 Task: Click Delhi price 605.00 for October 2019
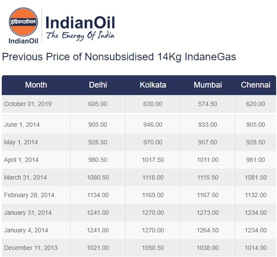pyautogui.click(x=98, y=104)
